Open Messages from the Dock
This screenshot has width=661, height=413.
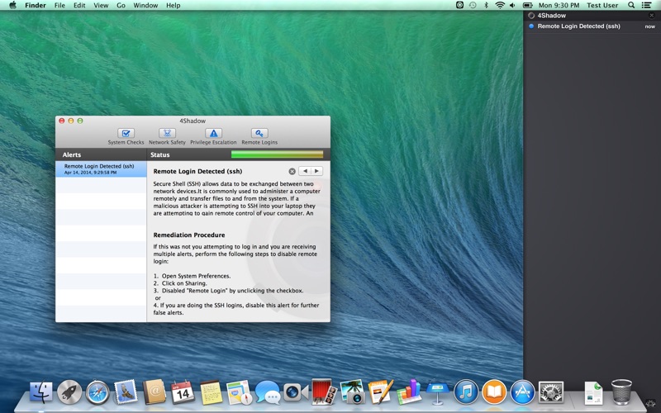click(267, 392)
